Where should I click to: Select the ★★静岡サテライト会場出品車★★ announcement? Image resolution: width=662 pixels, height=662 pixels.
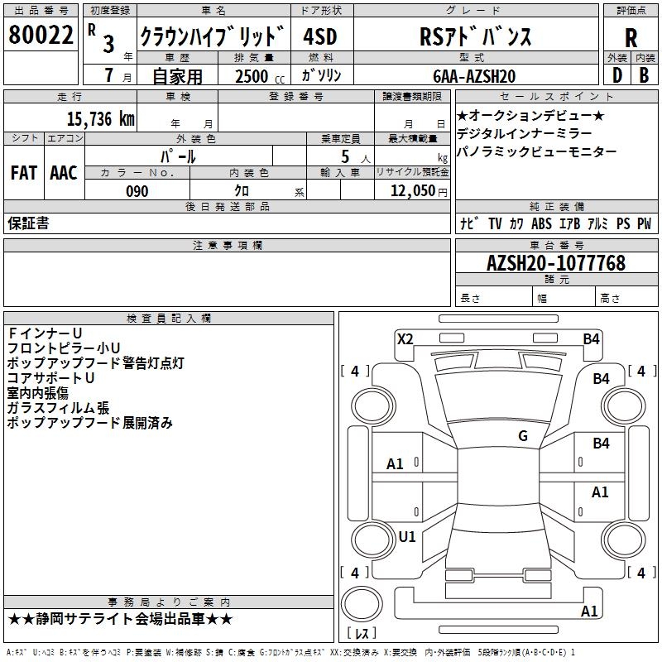click(x=120, y=619)
